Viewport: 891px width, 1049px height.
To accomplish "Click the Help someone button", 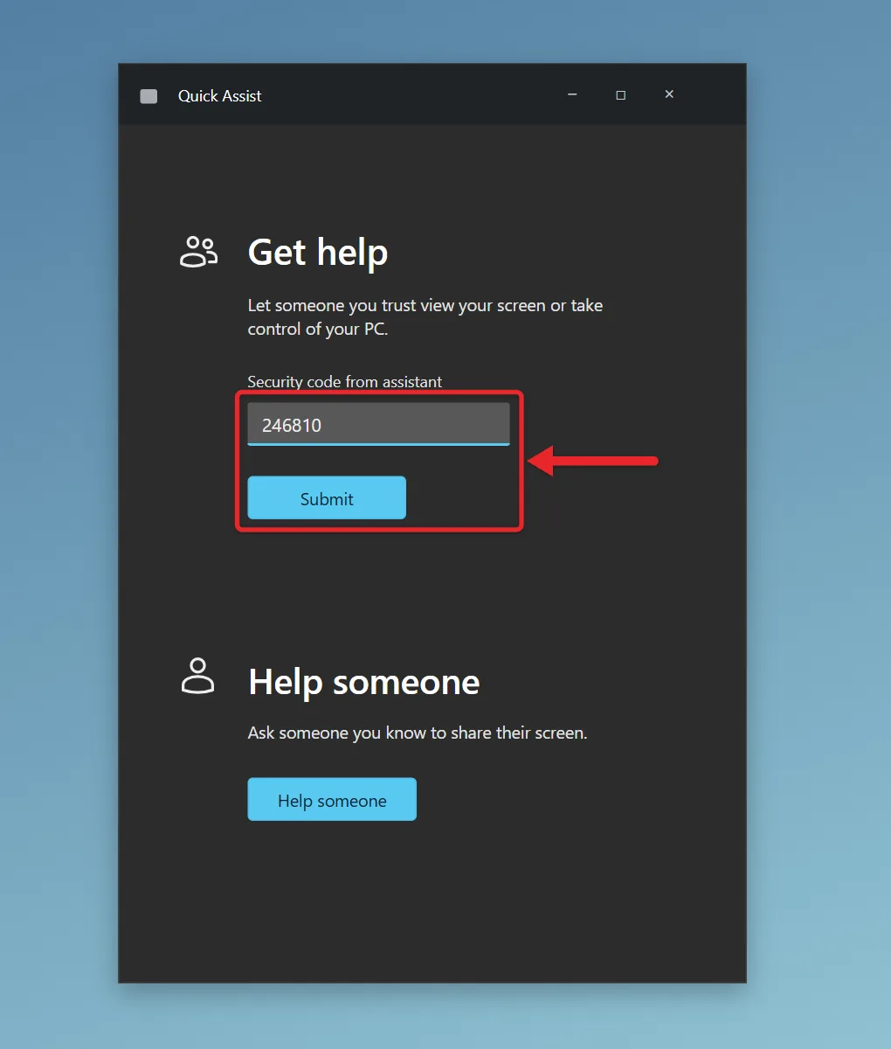I will [332, 800].
